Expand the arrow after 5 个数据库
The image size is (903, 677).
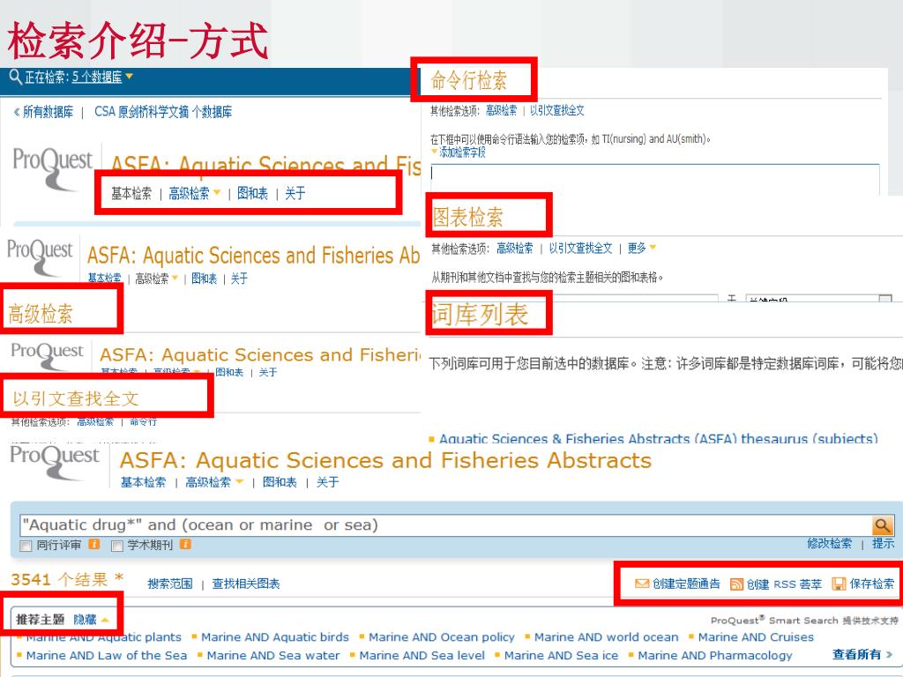coord(129,76)
